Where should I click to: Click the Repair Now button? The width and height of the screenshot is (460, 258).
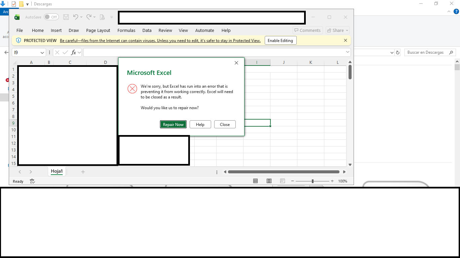pyautogui.click(x=173, y=124)
